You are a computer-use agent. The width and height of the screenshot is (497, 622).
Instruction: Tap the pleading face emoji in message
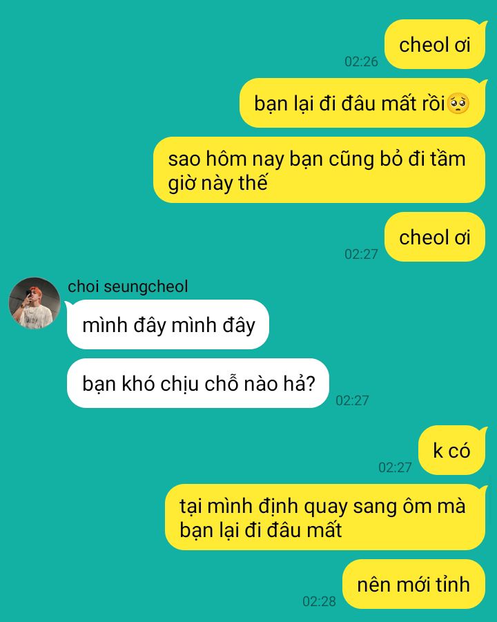(458, 103)
